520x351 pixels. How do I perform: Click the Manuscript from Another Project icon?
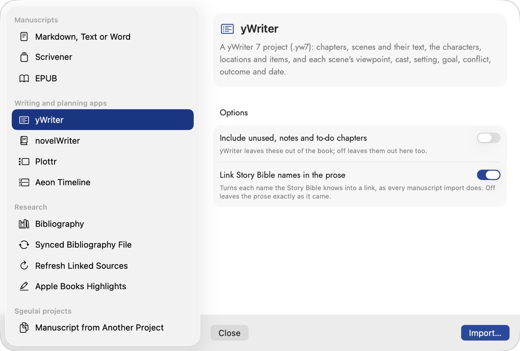pyautogui.click(x=24, y=328)
